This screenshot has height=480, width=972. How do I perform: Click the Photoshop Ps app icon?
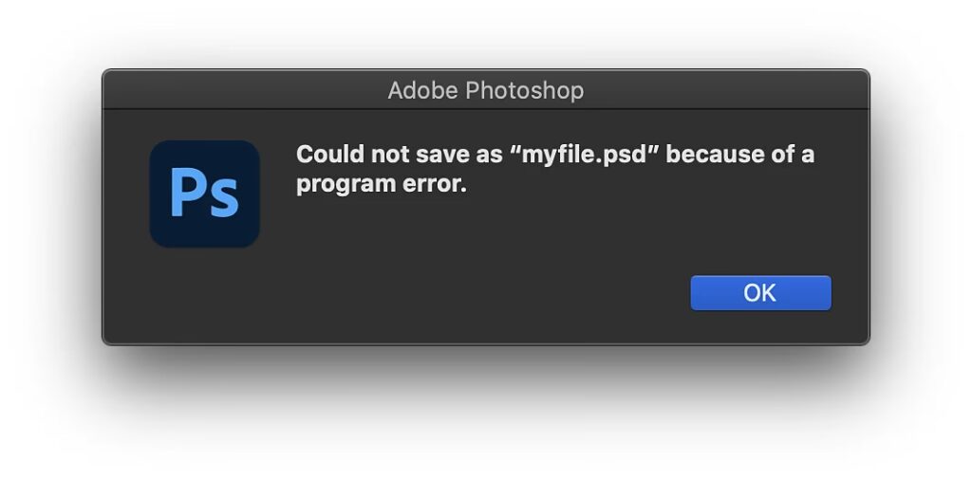pyautogui.click(x=204, y=194)
